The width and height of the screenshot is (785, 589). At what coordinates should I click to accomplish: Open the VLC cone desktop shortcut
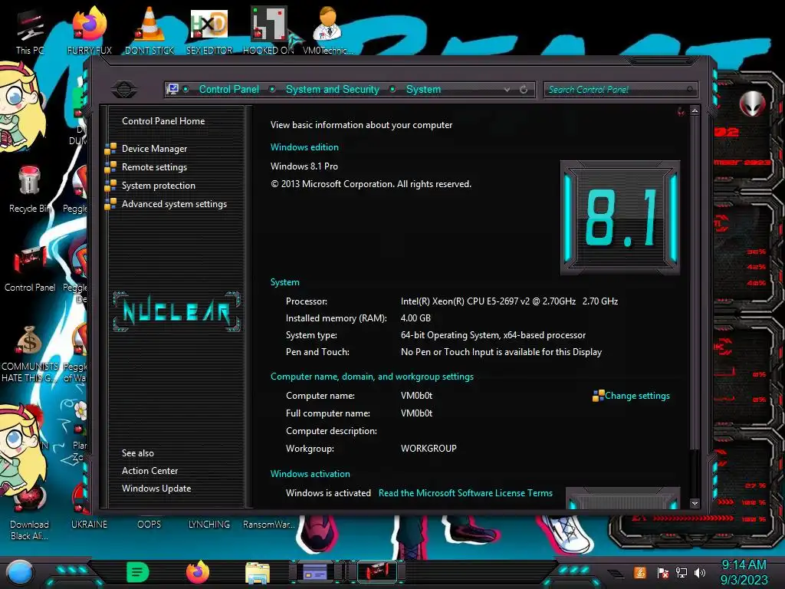click(149, 30)
